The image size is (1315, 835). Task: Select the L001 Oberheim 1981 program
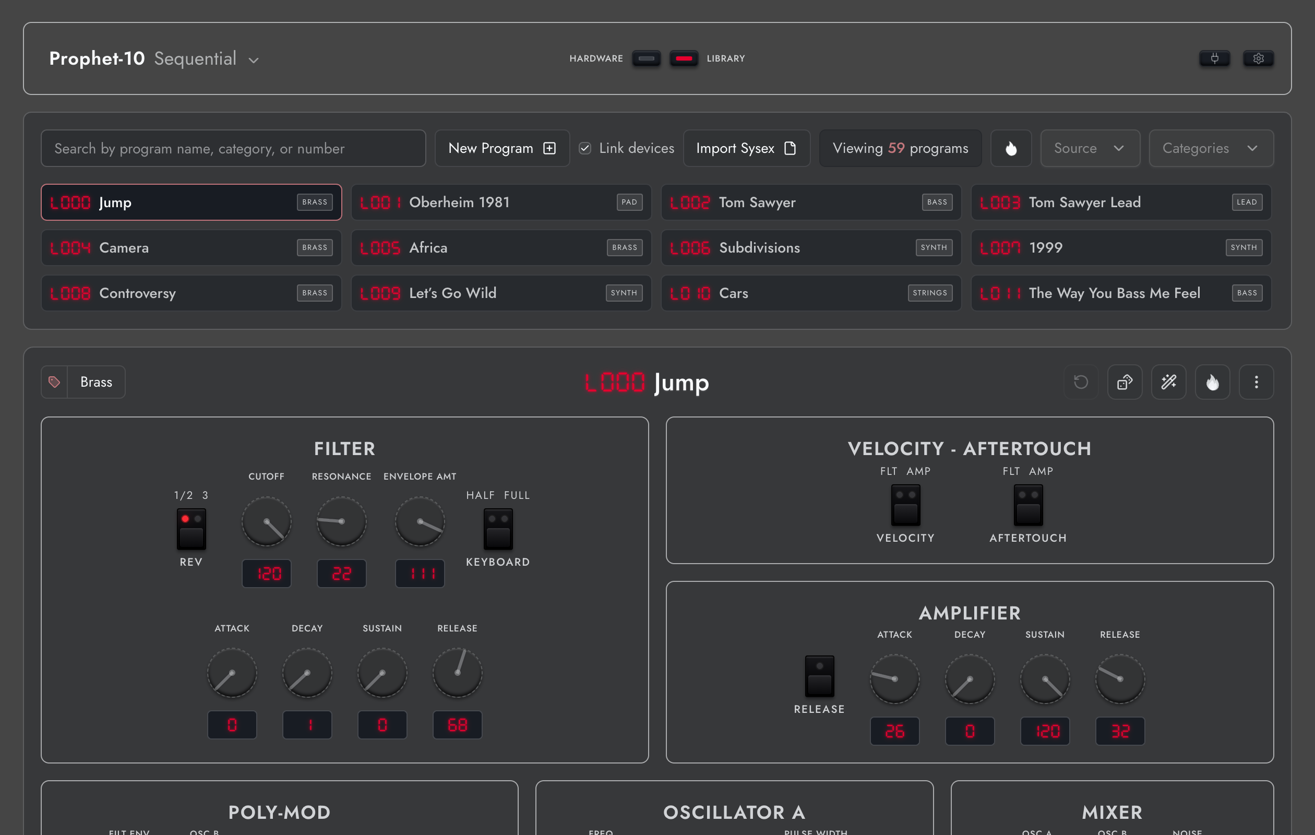[x=501, y=202]
